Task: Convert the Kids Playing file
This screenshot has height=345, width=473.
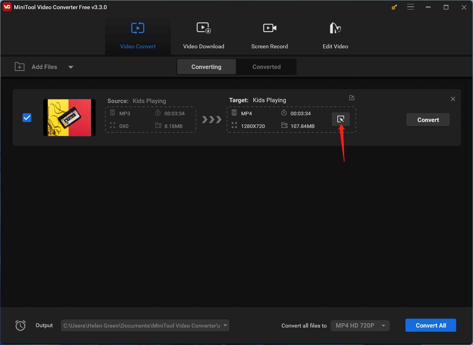Action: pyautogui.click(x=428, y=120)
